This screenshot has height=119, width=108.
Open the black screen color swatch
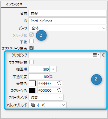pos(32,90)
